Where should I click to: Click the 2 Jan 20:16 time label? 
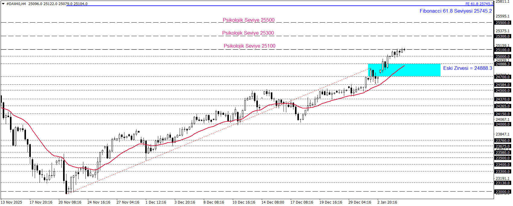(x=387, y=202)
